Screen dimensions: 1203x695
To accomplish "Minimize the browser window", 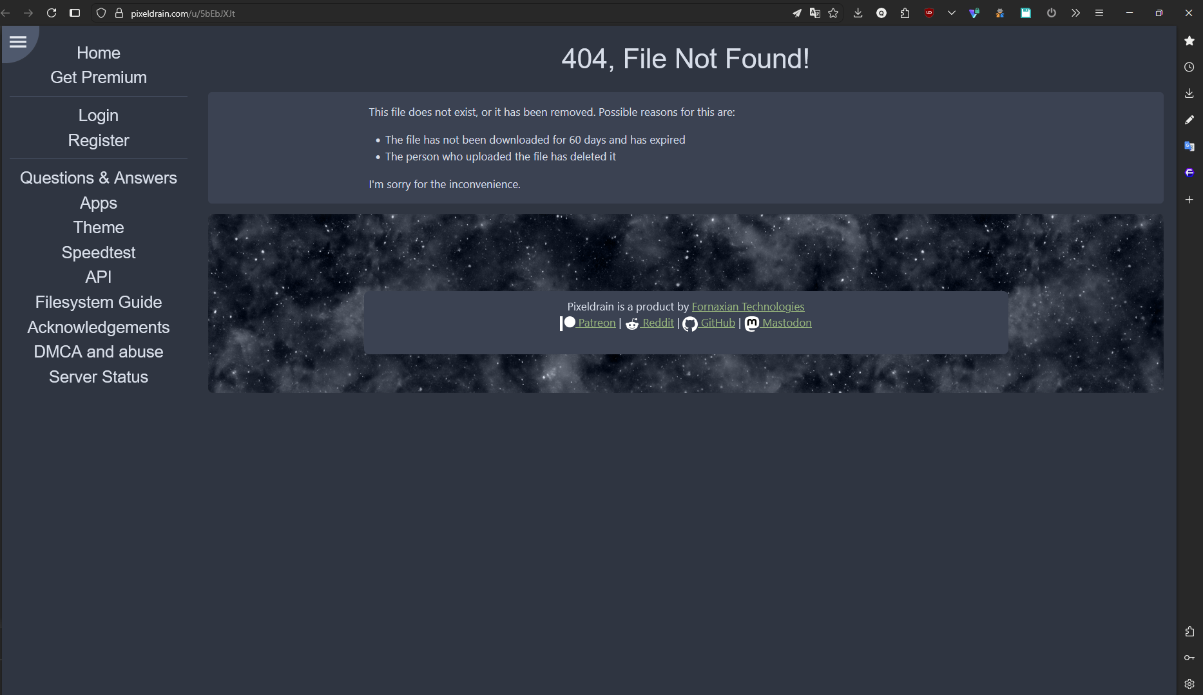I will (x=1130, y=13).
